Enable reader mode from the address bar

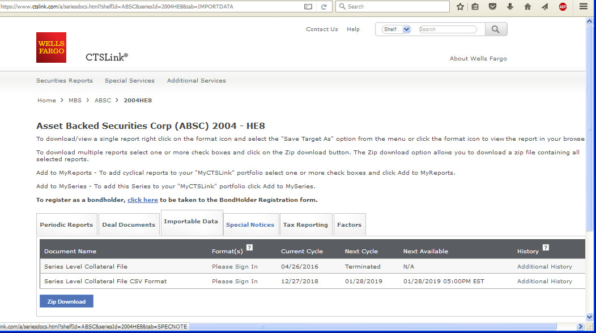click(x=307, y=6)
